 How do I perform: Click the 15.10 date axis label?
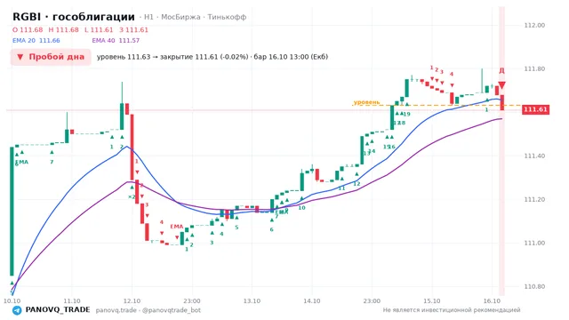click(432, 300)
